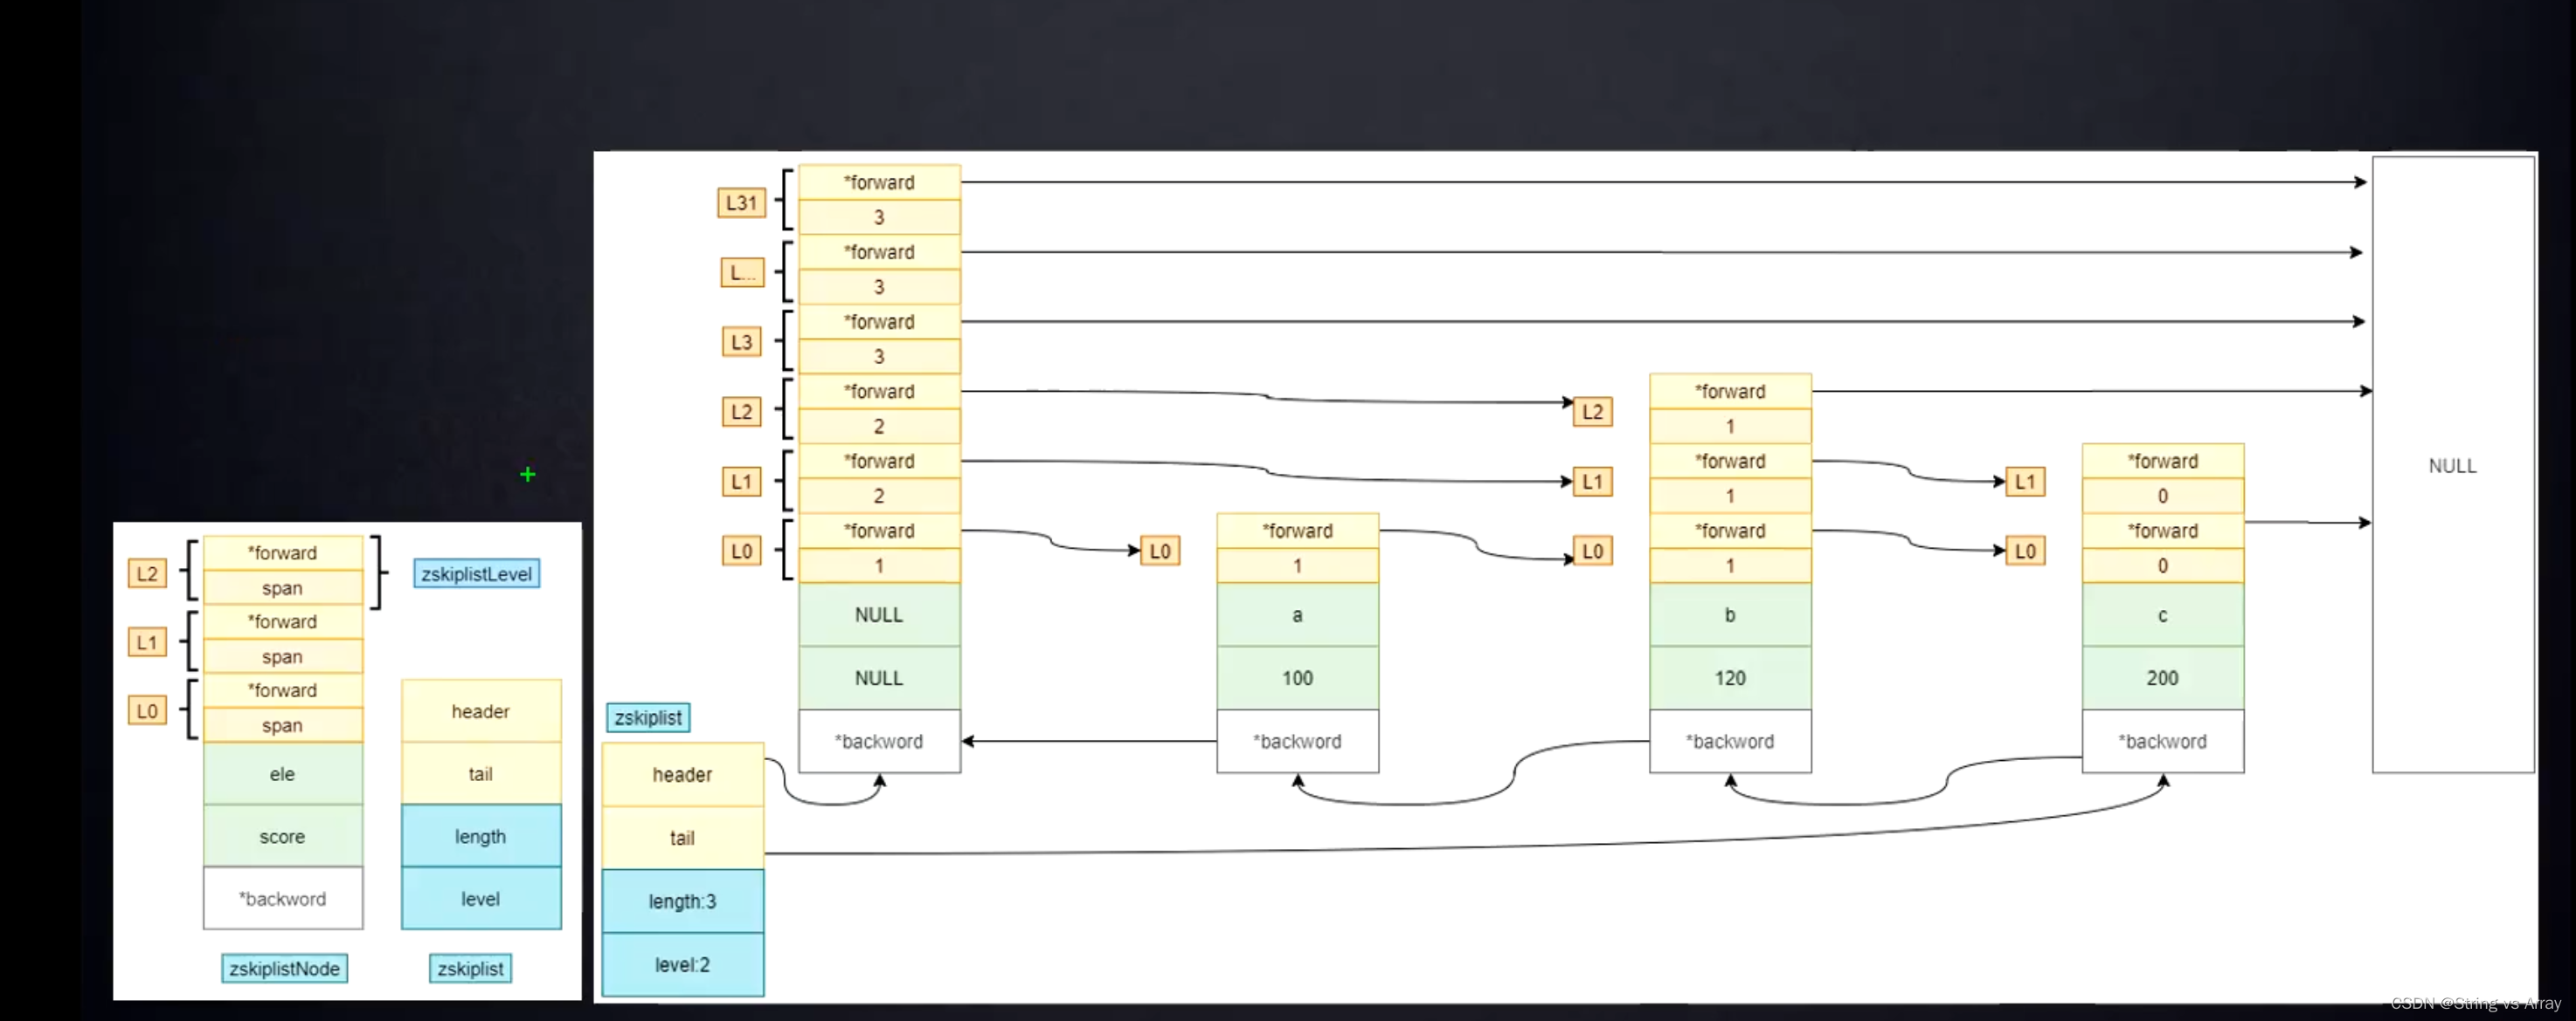Select the 'header' cell above legend 'tail' and 'length'
Image resolution: width=2576 pixels, height=1021 pixels.
[481, 711]
